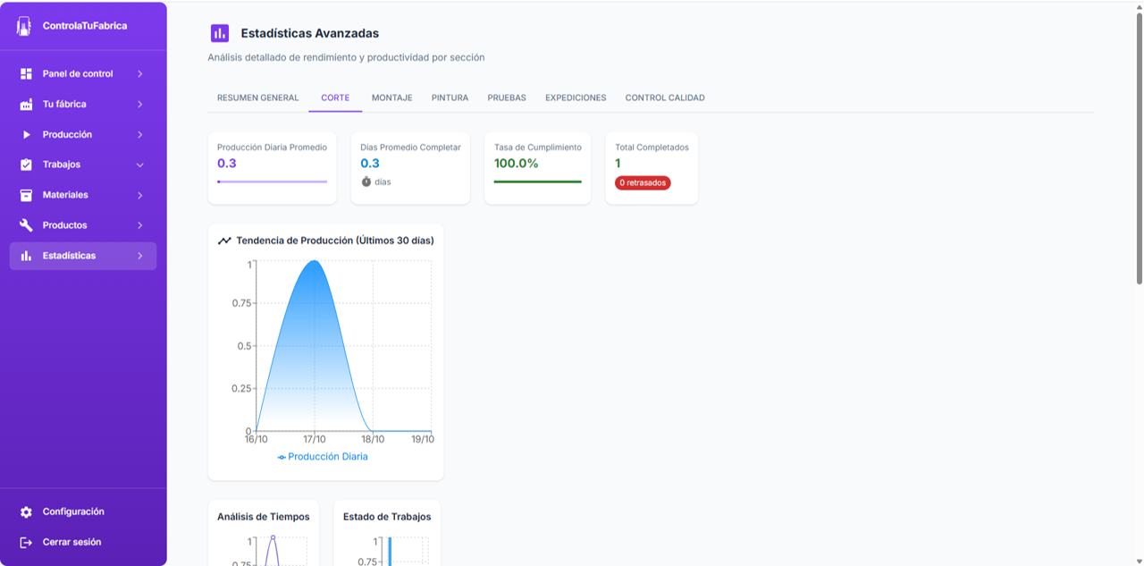The image size is (1144, 566).
Task: Select the Trabajos checklist icon
Action: tap(28, 165)
